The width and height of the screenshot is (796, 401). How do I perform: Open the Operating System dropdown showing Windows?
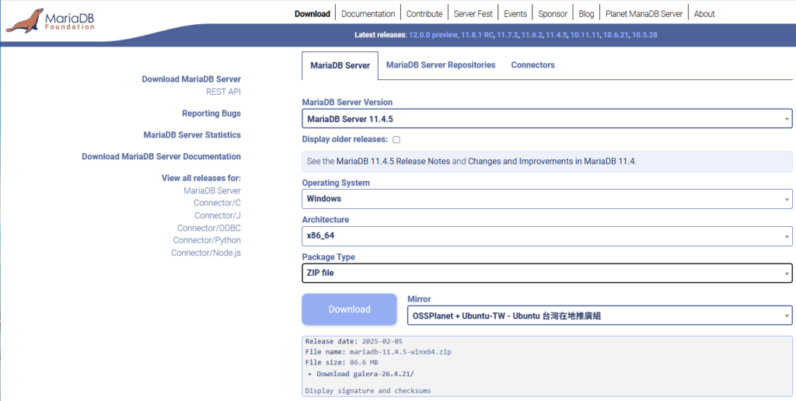point(546,198)
